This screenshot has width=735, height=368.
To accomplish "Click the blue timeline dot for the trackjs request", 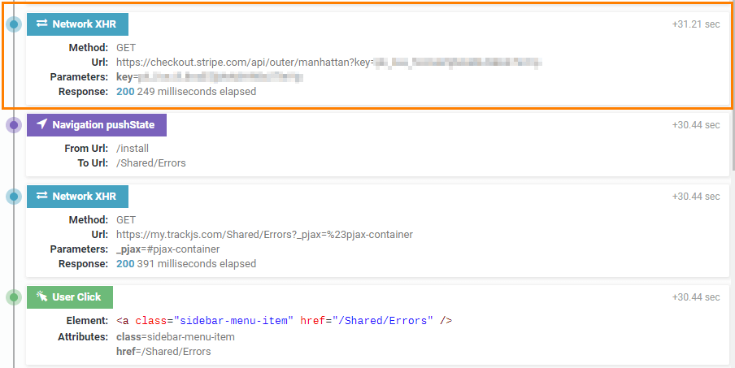I will pyautogui.click(x=14, y=197).
